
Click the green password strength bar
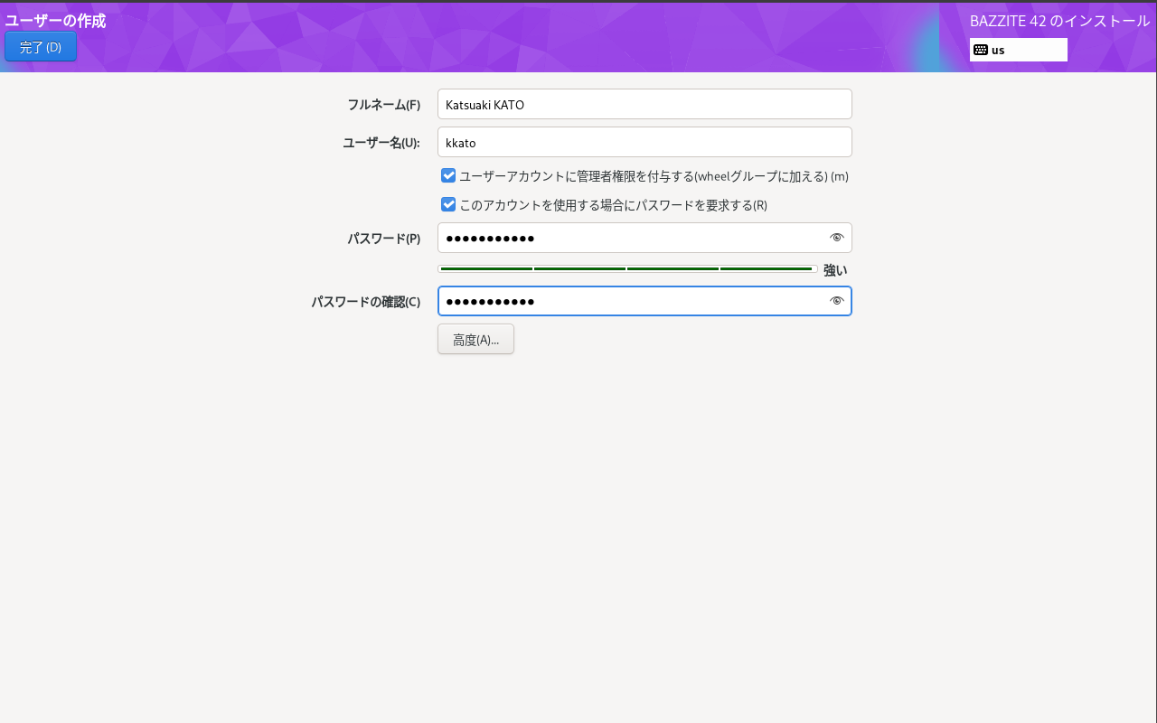[627, 268]
